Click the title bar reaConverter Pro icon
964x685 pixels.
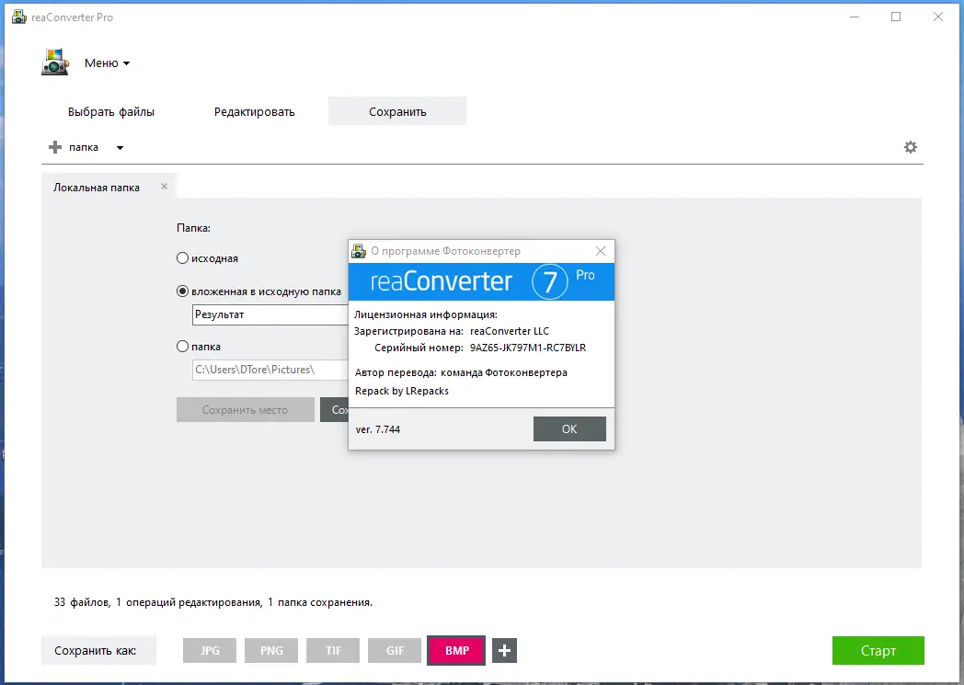click(19, 17)
